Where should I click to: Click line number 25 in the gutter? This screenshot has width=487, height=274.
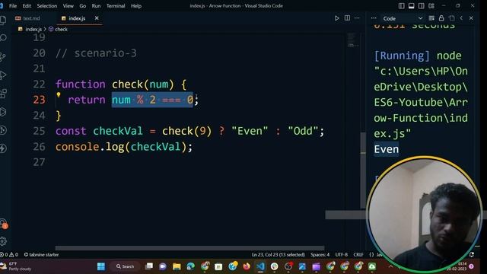(x=39, y=131)
